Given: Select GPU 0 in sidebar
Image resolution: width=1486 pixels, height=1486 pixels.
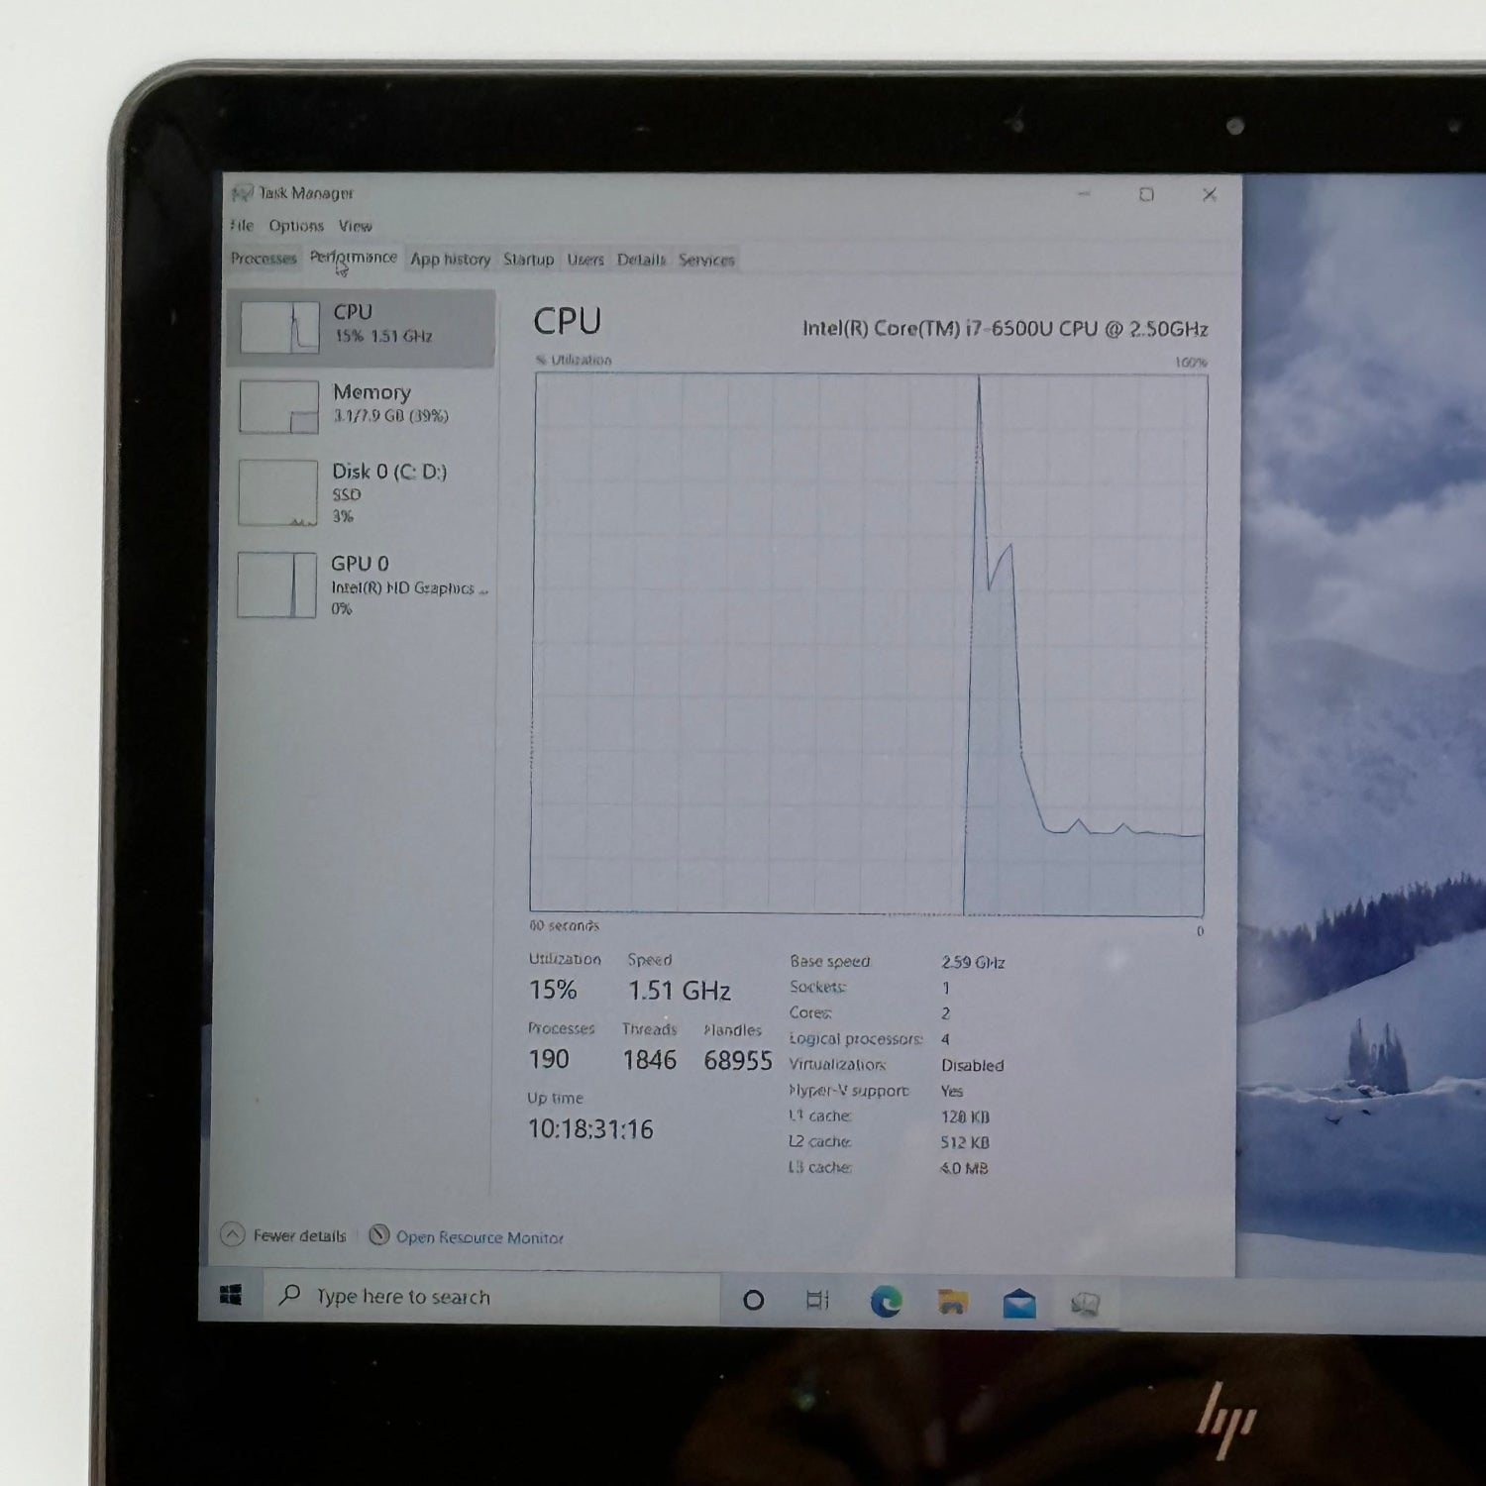Looking at the screenshot, I should tap(362, 584).
